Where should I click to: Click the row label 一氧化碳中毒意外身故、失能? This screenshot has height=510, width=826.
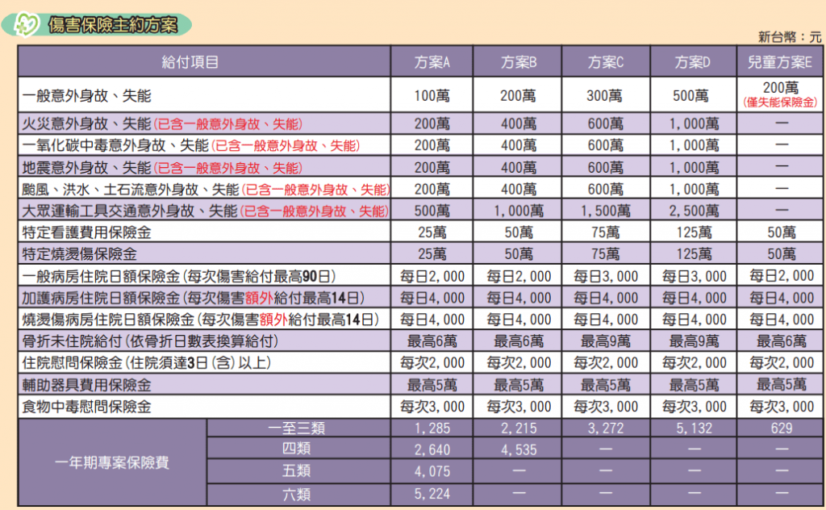[x=115, y=145]
